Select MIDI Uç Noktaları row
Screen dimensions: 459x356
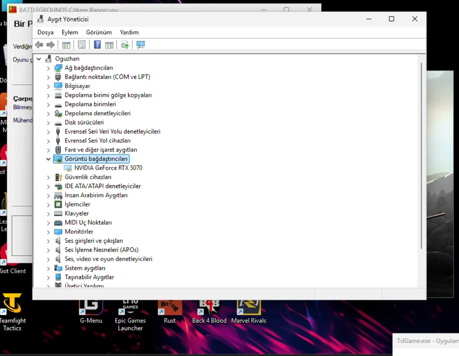88,223
